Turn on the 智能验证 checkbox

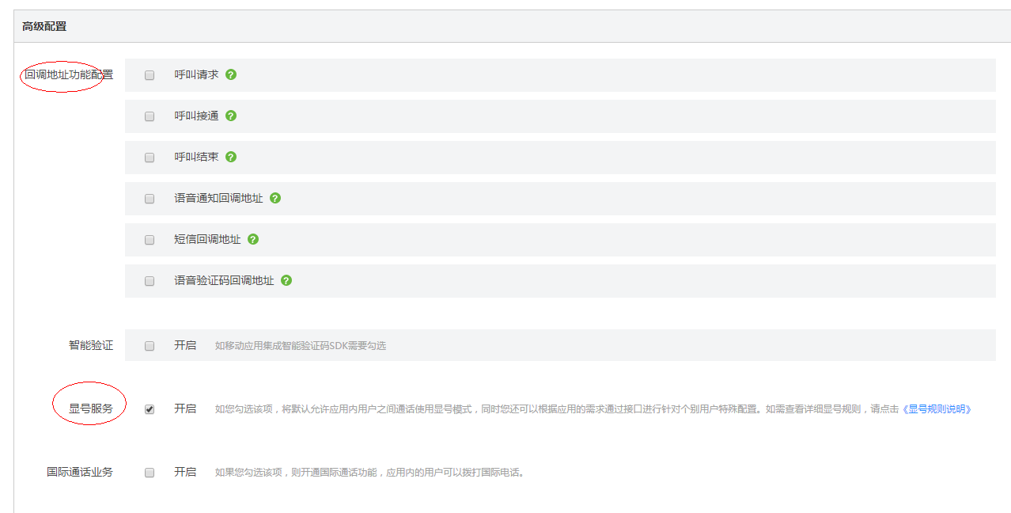[x=150, y=346]
